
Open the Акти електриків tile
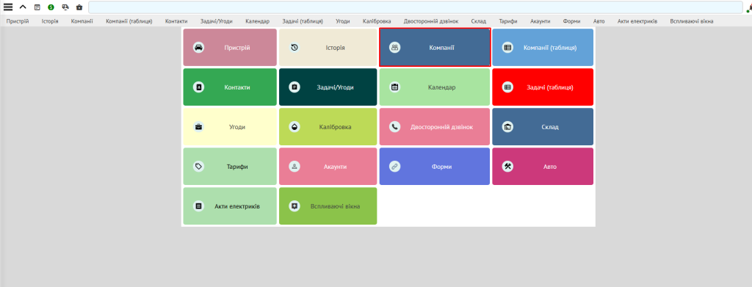(230, 206)
